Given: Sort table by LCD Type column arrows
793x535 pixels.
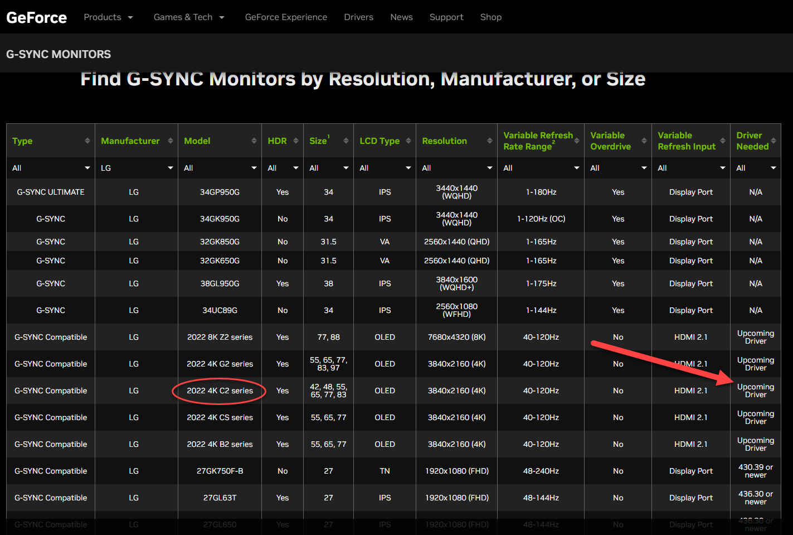Looking at the screenshot, I should (x=408, y=141).
